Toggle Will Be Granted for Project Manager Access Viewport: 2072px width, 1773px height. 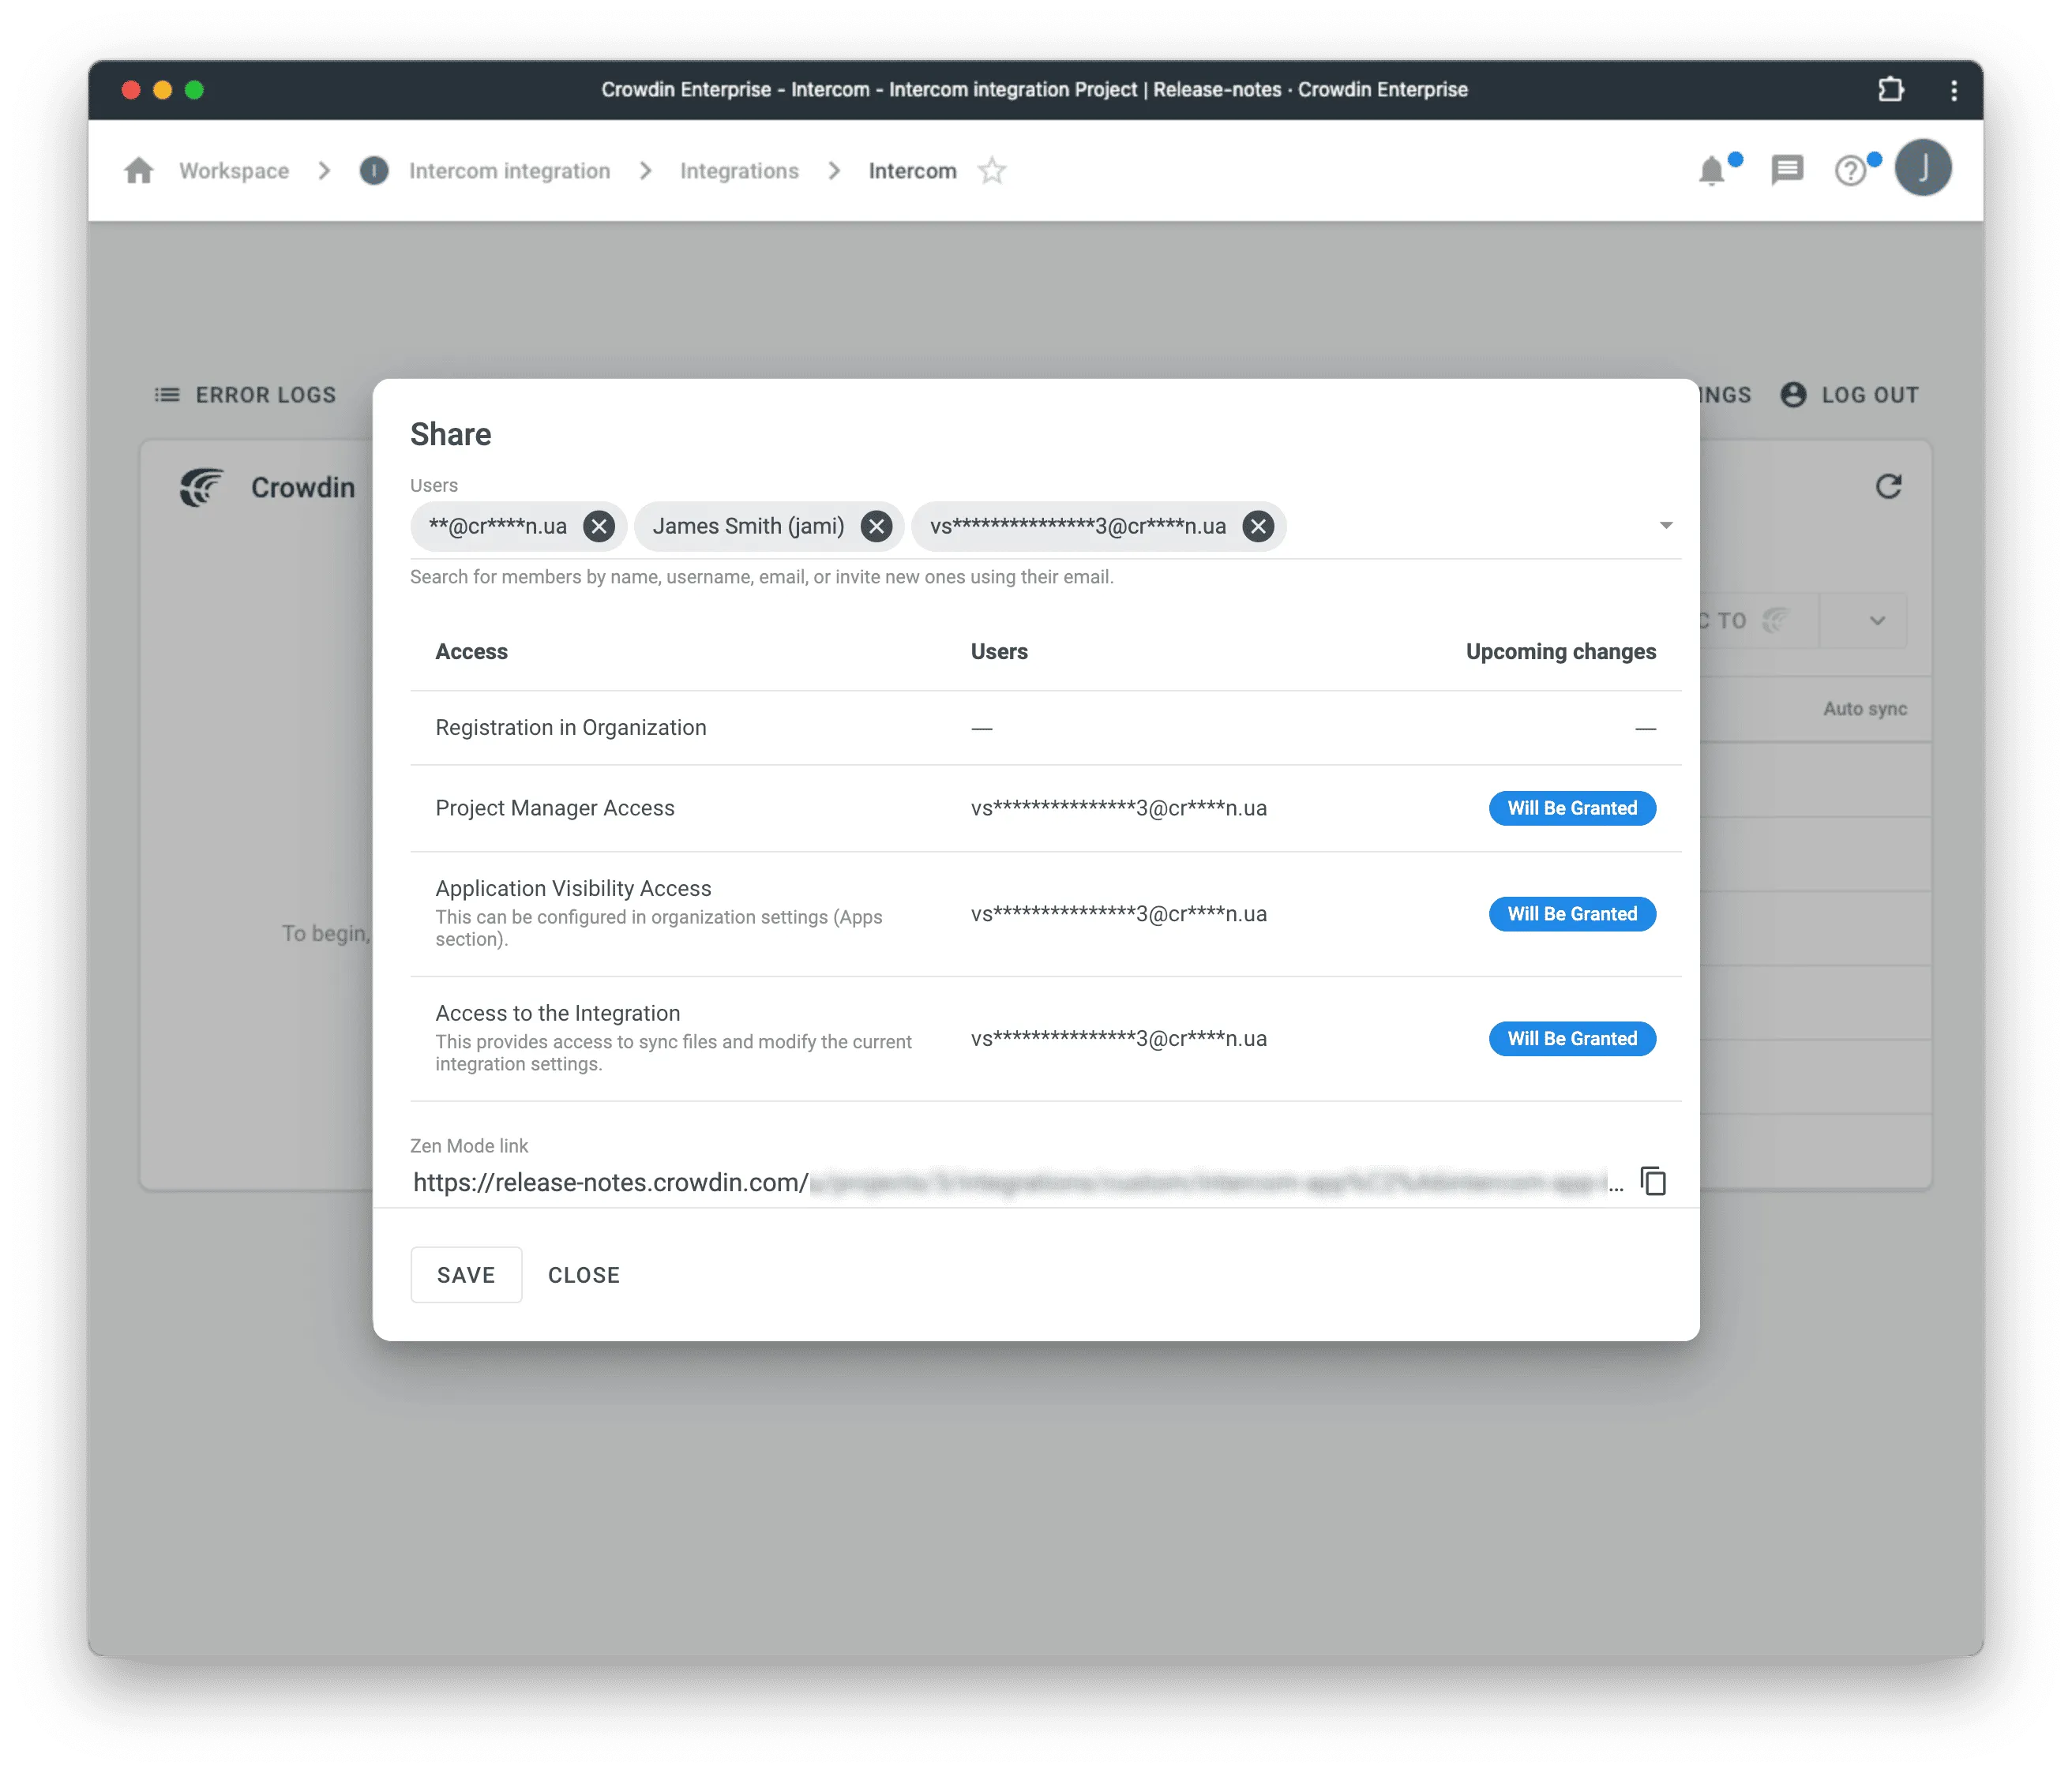pyautogui.click(x=1572, y=808)
